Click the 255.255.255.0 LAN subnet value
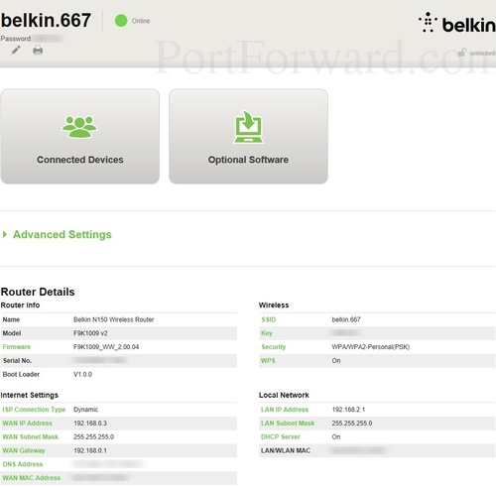Viewport: 496px width, 487px height. click(x=352, y=424)
